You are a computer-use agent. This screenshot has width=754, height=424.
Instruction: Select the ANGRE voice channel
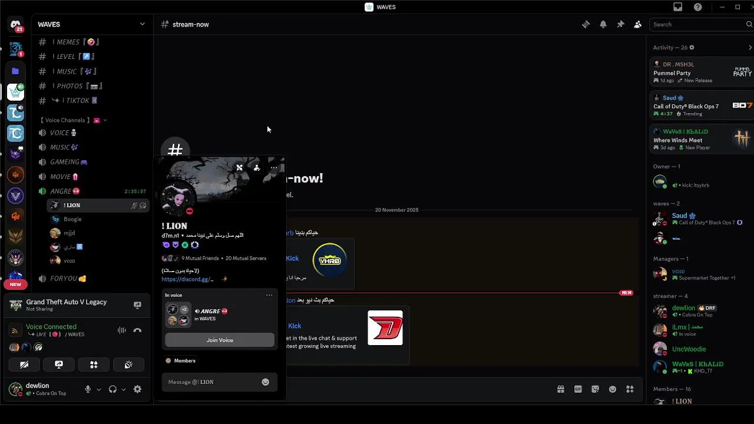click(x=91, y=191)
